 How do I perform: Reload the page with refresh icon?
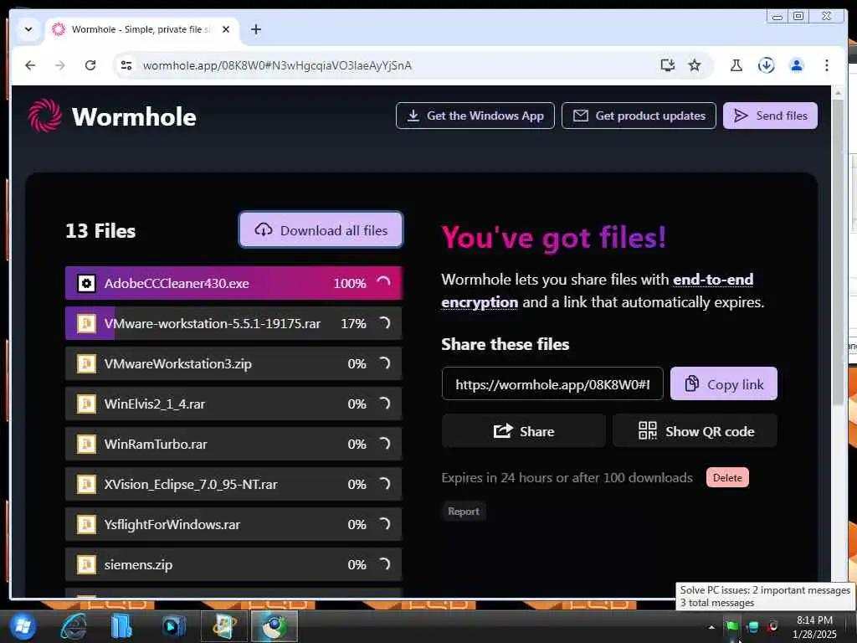click(x=90, y=65)
